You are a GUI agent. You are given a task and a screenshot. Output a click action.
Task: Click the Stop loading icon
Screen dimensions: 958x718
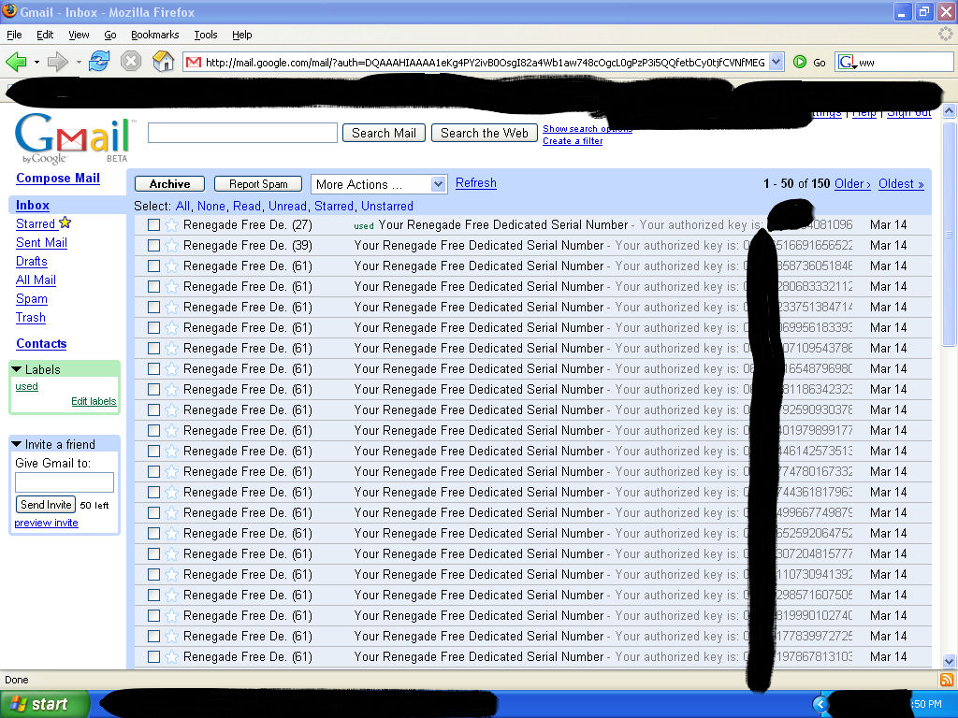point(131,62)
